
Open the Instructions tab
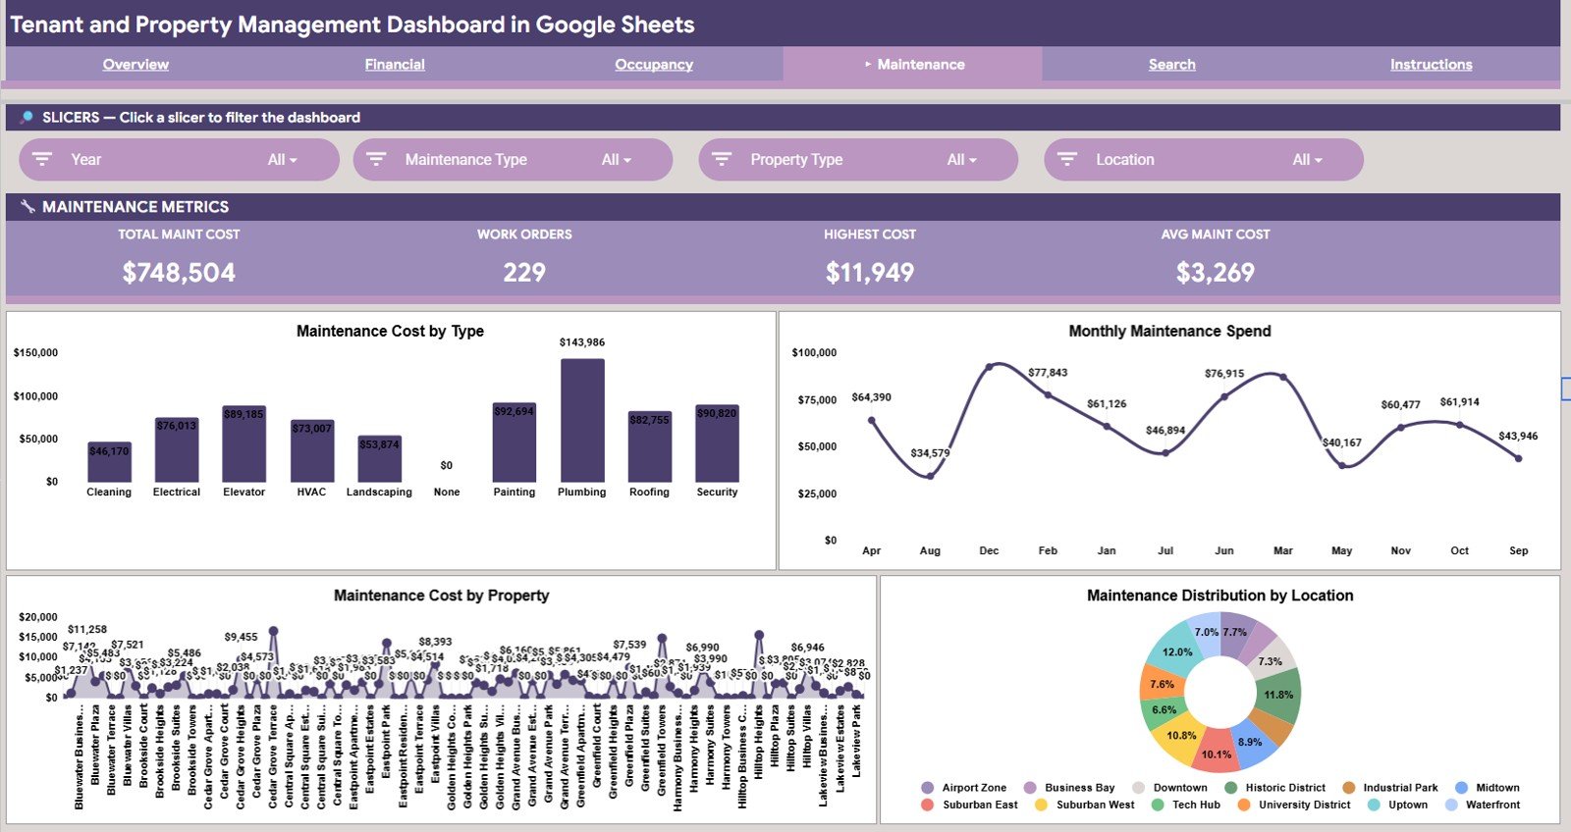click(1432, 65)
